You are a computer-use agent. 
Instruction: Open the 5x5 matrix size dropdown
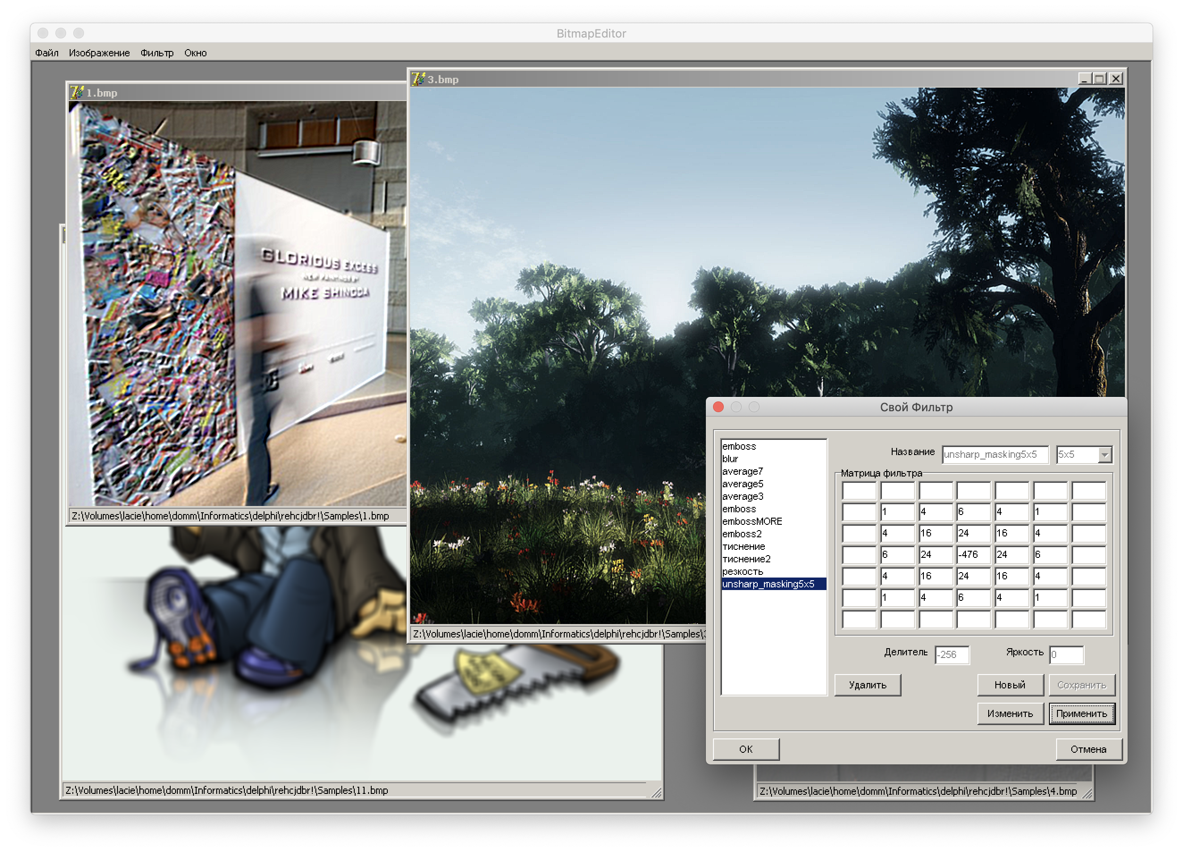tap(1104, 455)
